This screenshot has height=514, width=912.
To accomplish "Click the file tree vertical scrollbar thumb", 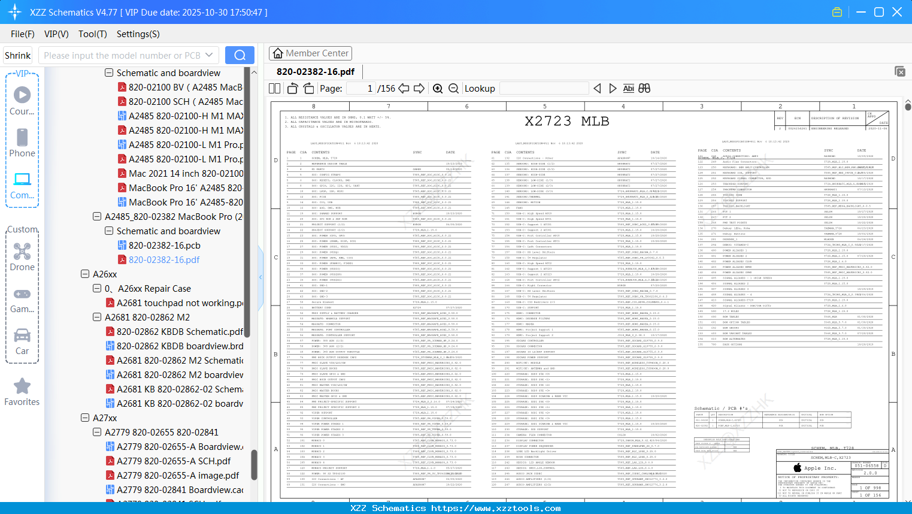I will pos(254,465).
